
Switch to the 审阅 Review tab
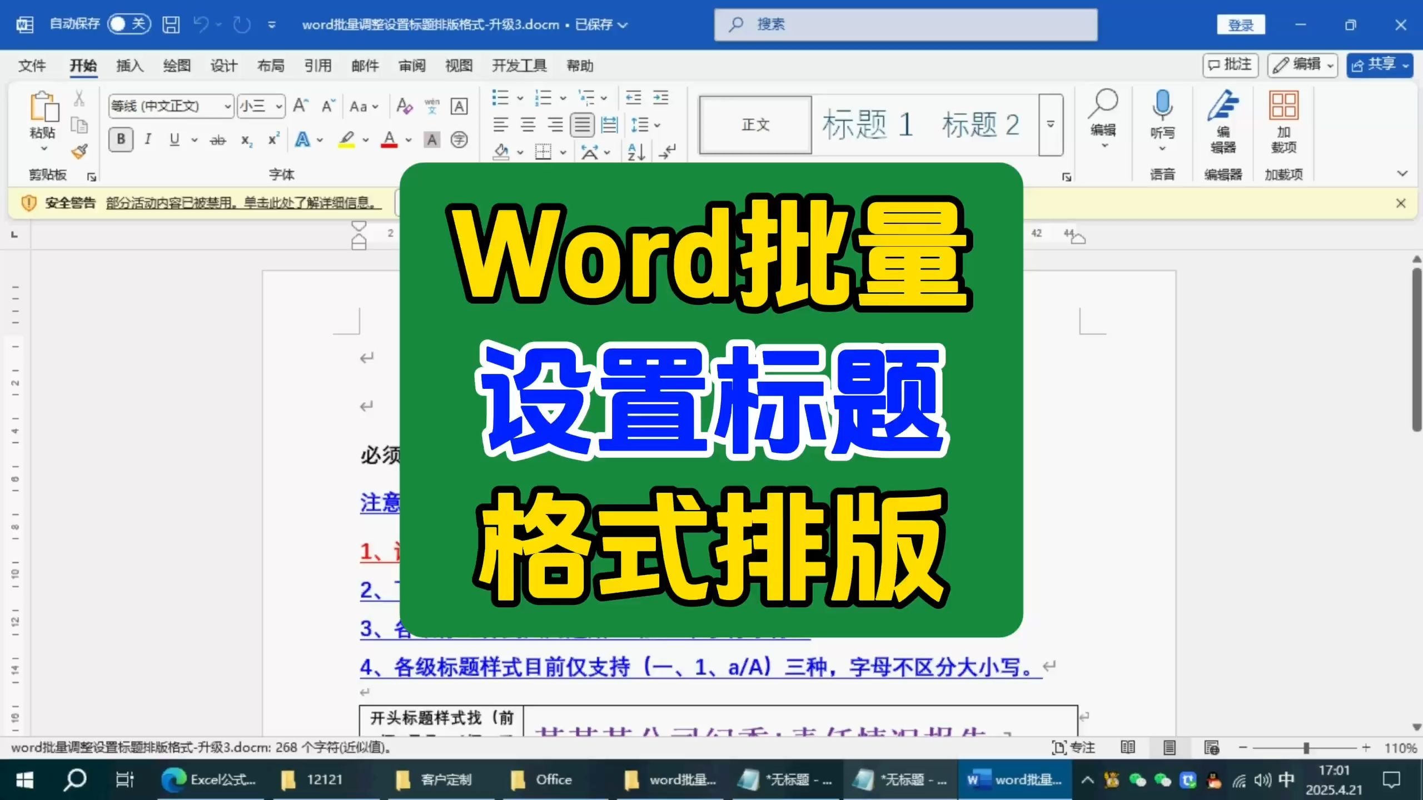pyautogui.click(x=412, y=66)
